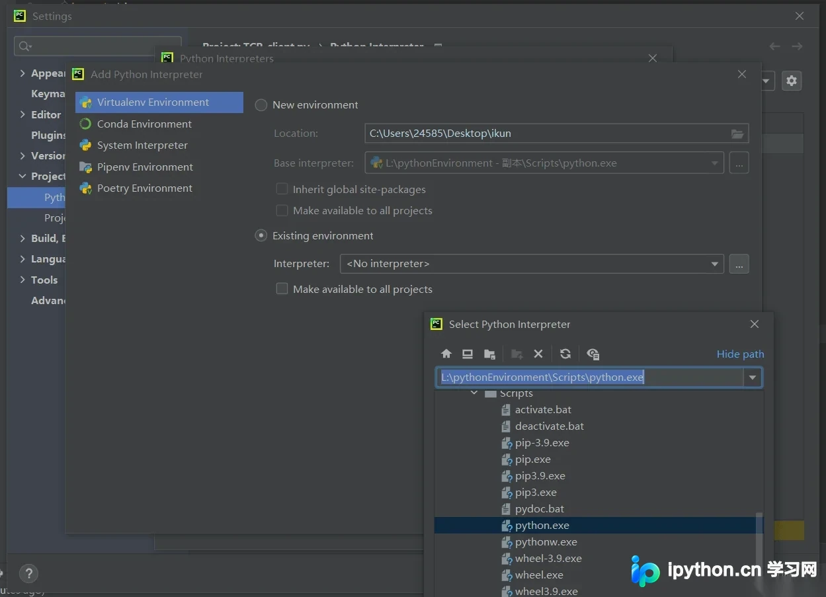Image resolution: width=826 pixels, height=597 pixels.
Task: Expand the Tools section in Settings tree
Action: pos(23,280)
